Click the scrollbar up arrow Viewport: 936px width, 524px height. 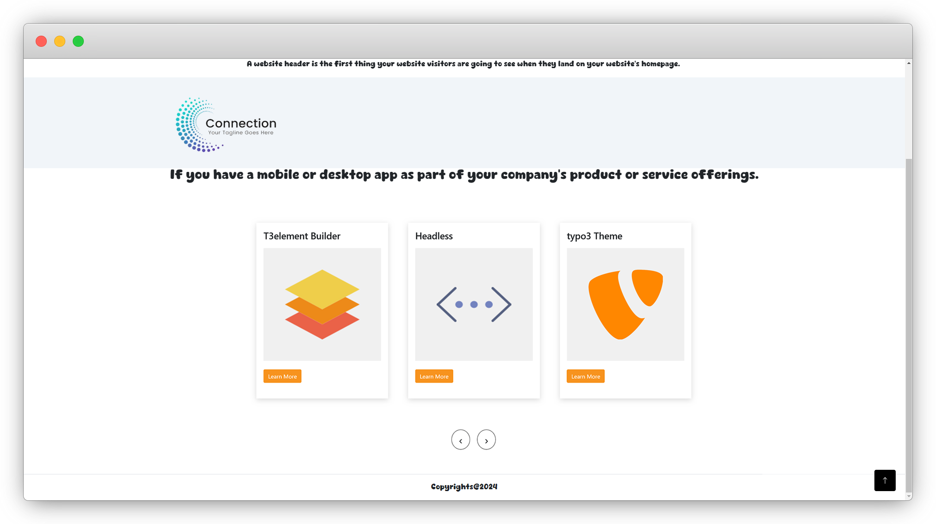coord(909,63)
